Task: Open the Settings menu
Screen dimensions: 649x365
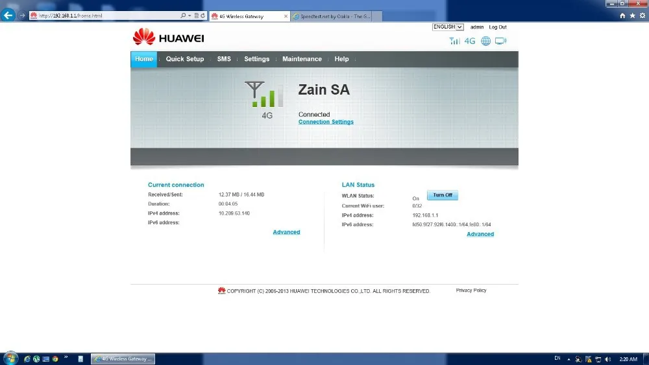Action: click(256, 59)
